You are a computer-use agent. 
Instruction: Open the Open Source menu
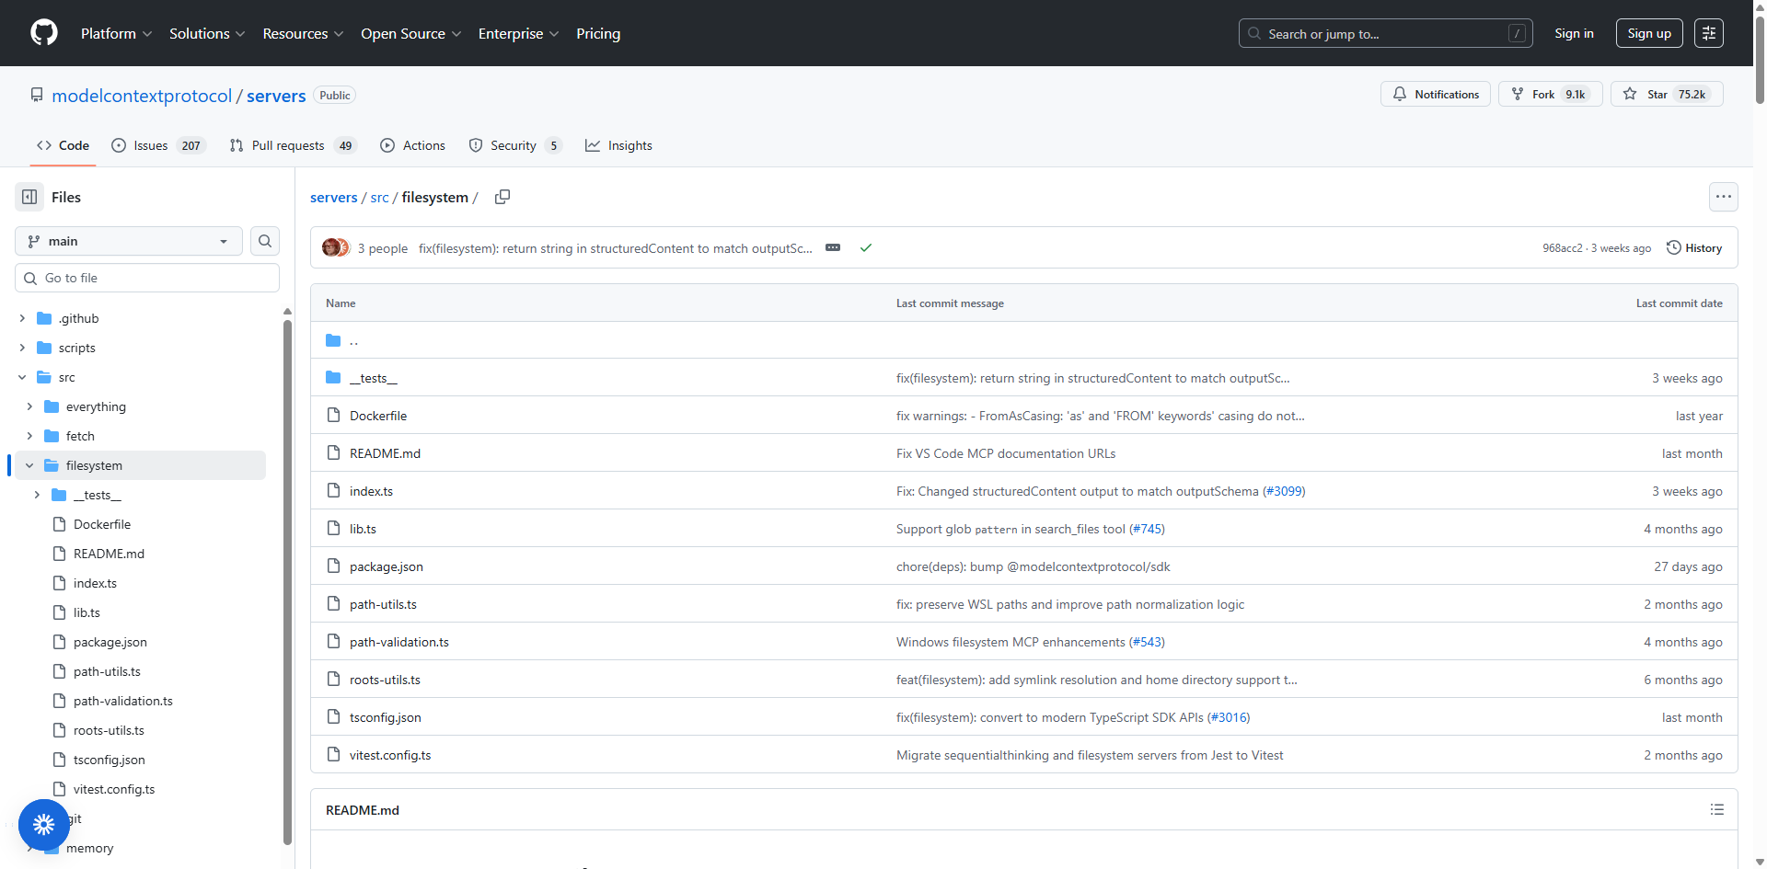pos(410,33)
